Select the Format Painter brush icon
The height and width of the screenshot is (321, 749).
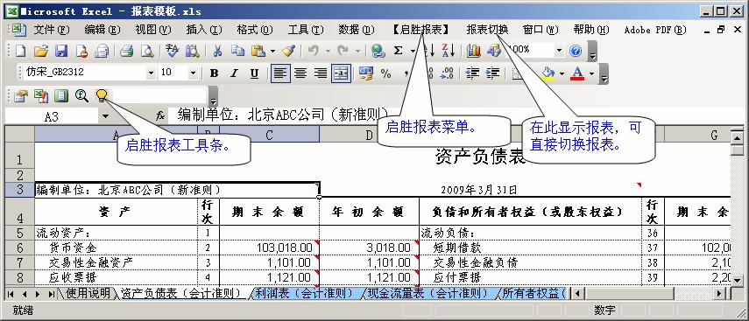pos(289,51)
